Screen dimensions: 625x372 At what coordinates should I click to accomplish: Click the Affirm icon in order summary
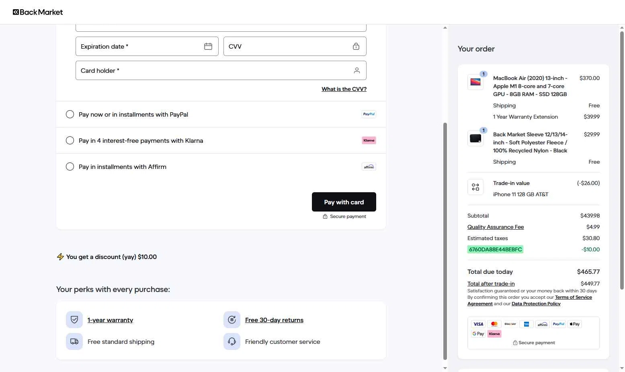coord(543,324)
